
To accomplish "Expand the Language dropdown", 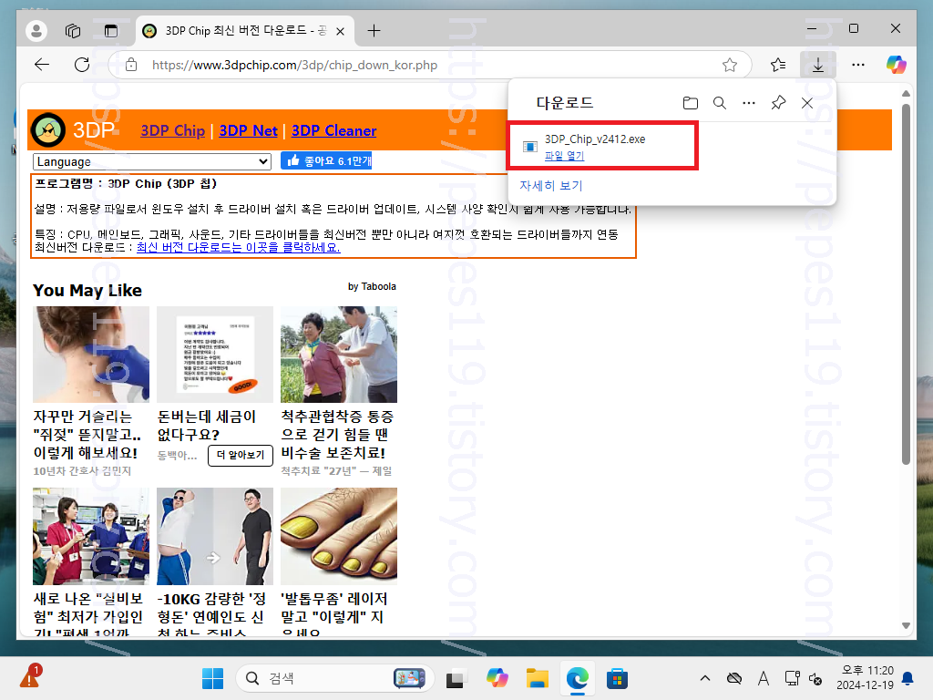I will tap(152, 161).
